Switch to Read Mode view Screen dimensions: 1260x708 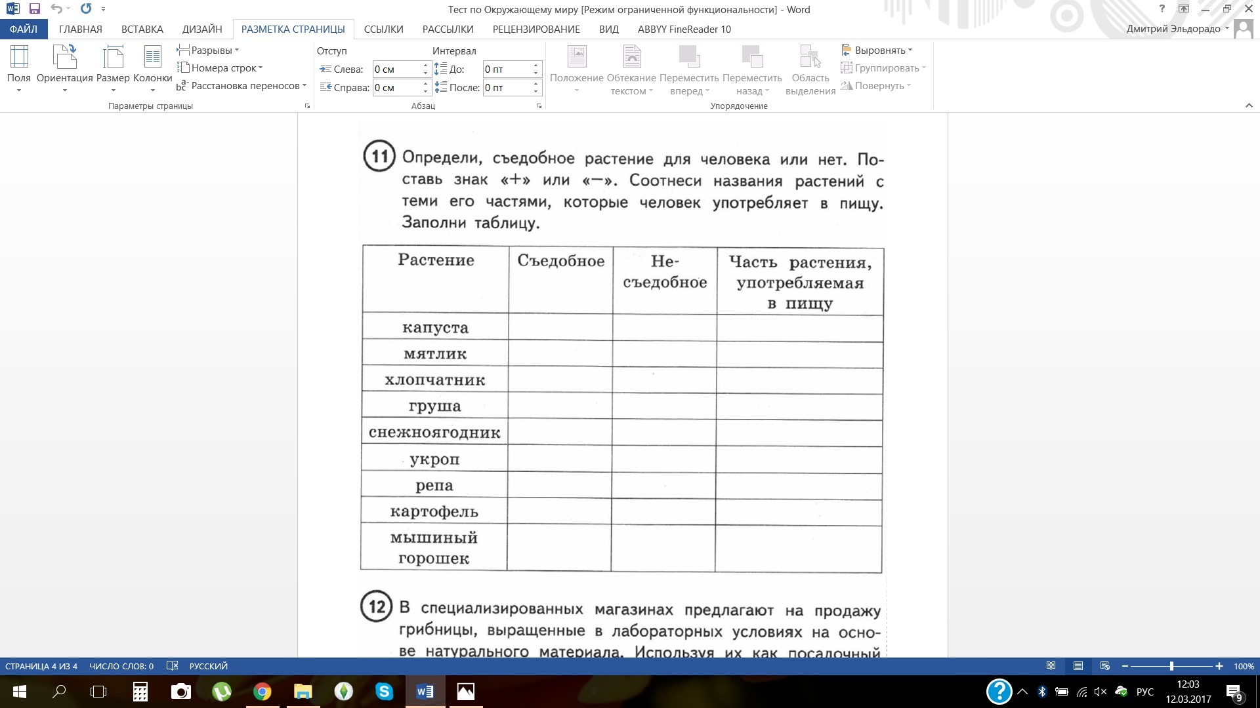click(1051, 666)
